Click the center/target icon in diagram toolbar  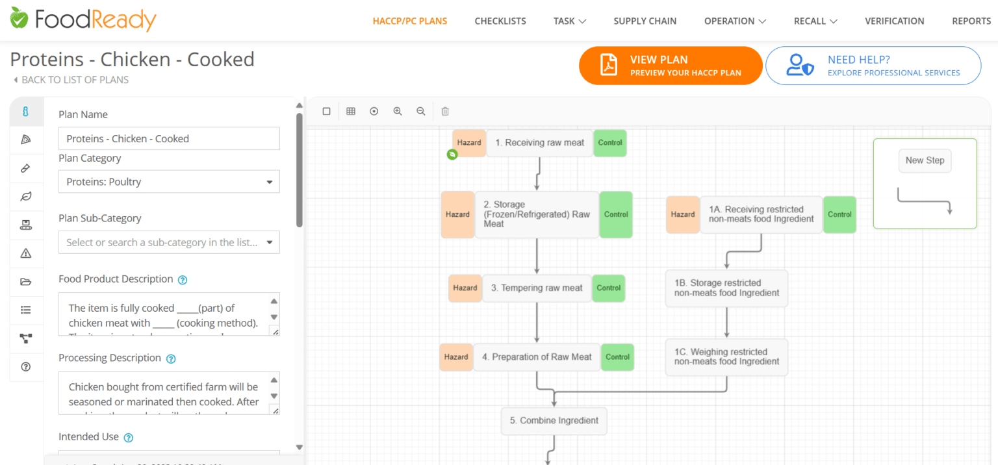coord(374,111)
